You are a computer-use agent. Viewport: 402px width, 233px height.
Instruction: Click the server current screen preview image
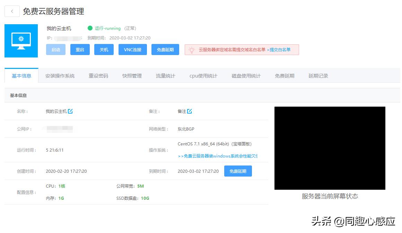coord(330,148)
